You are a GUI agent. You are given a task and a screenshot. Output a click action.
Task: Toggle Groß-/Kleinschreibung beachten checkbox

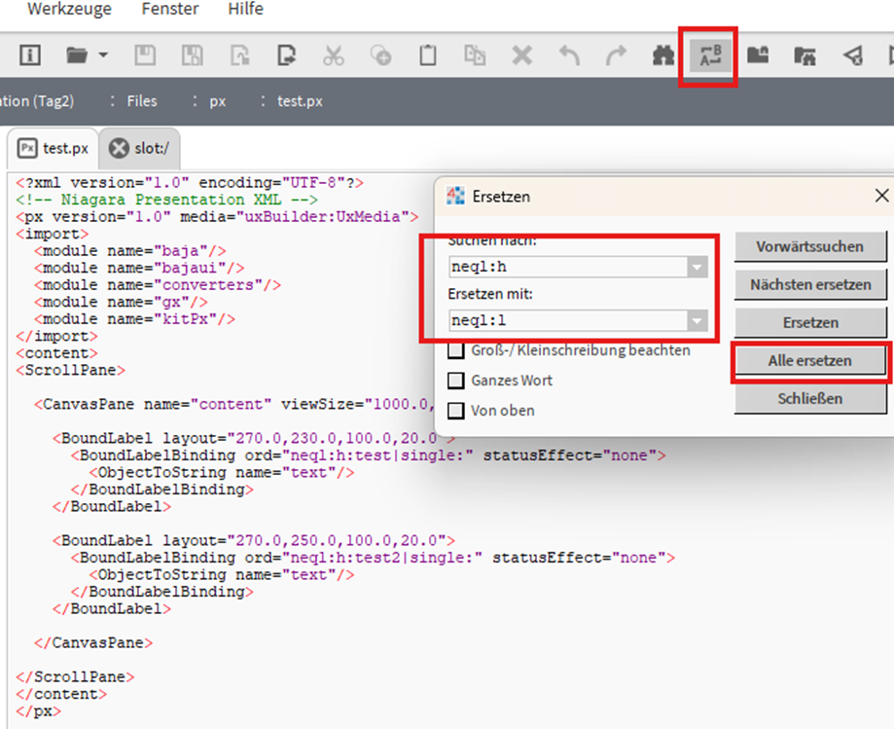(455, 350)
